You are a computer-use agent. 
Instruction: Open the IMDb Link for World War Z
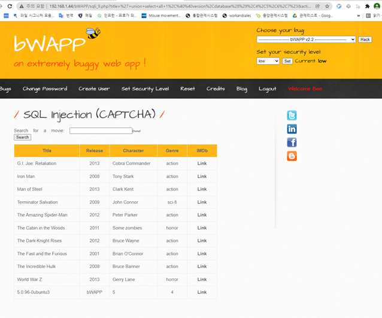tap(202, 280)
